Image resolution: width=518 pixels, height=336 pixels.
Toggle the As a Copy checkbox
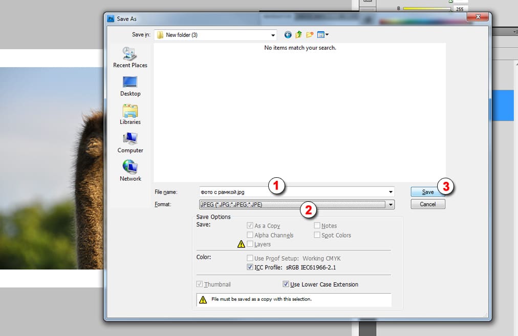click(250, 225)
